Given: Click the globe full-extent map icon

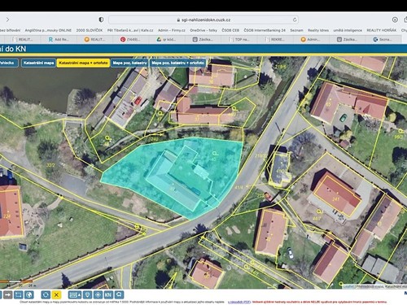Looking at the screenshot, I should point(28,294).
